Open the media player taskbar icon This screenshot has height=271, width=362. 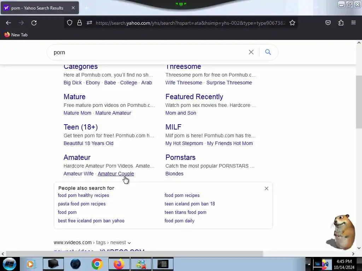tap(30, 264)
